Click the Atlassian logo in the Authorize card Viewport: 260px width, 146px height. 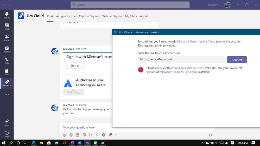click(x=68, y=83)
